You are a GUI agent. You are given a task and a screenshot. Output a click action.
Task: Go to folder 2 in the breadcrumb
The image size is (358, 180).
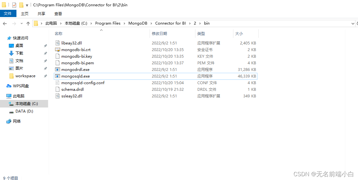click(195, 23)
